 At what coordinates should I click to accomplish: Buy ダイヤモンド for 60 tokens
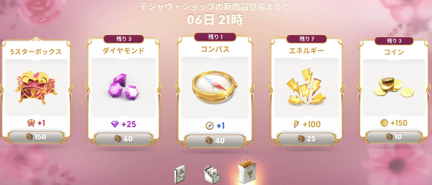[x=123, y=139]
